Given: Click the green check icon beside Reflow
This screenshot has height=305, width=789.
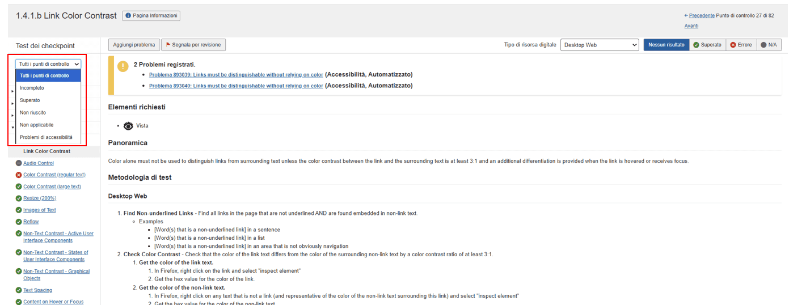Looking at the screenshot, I should [19, 222].
